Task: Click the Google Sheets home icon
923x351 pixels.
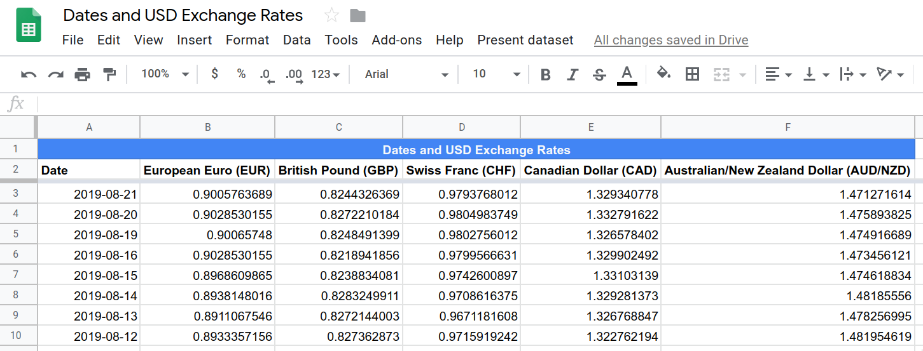Action: (28, 26)
